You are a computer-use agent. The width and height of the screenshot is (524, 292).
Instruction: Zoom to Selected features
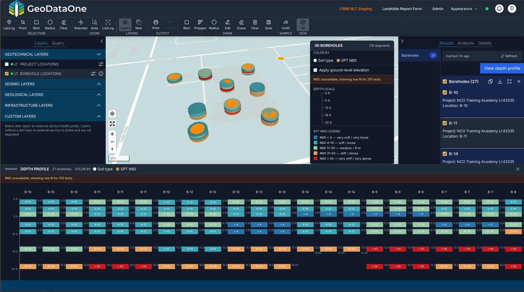point(81,25)
